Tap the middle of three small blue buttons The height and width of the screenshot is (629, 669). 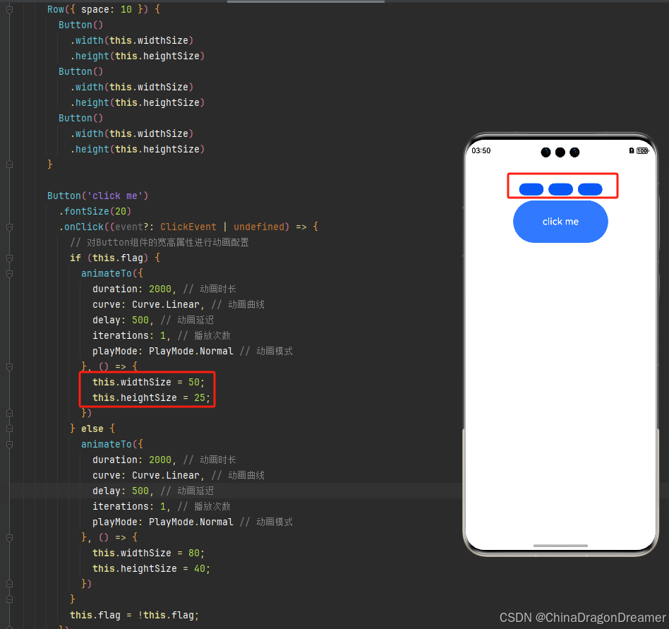[560, 189]
